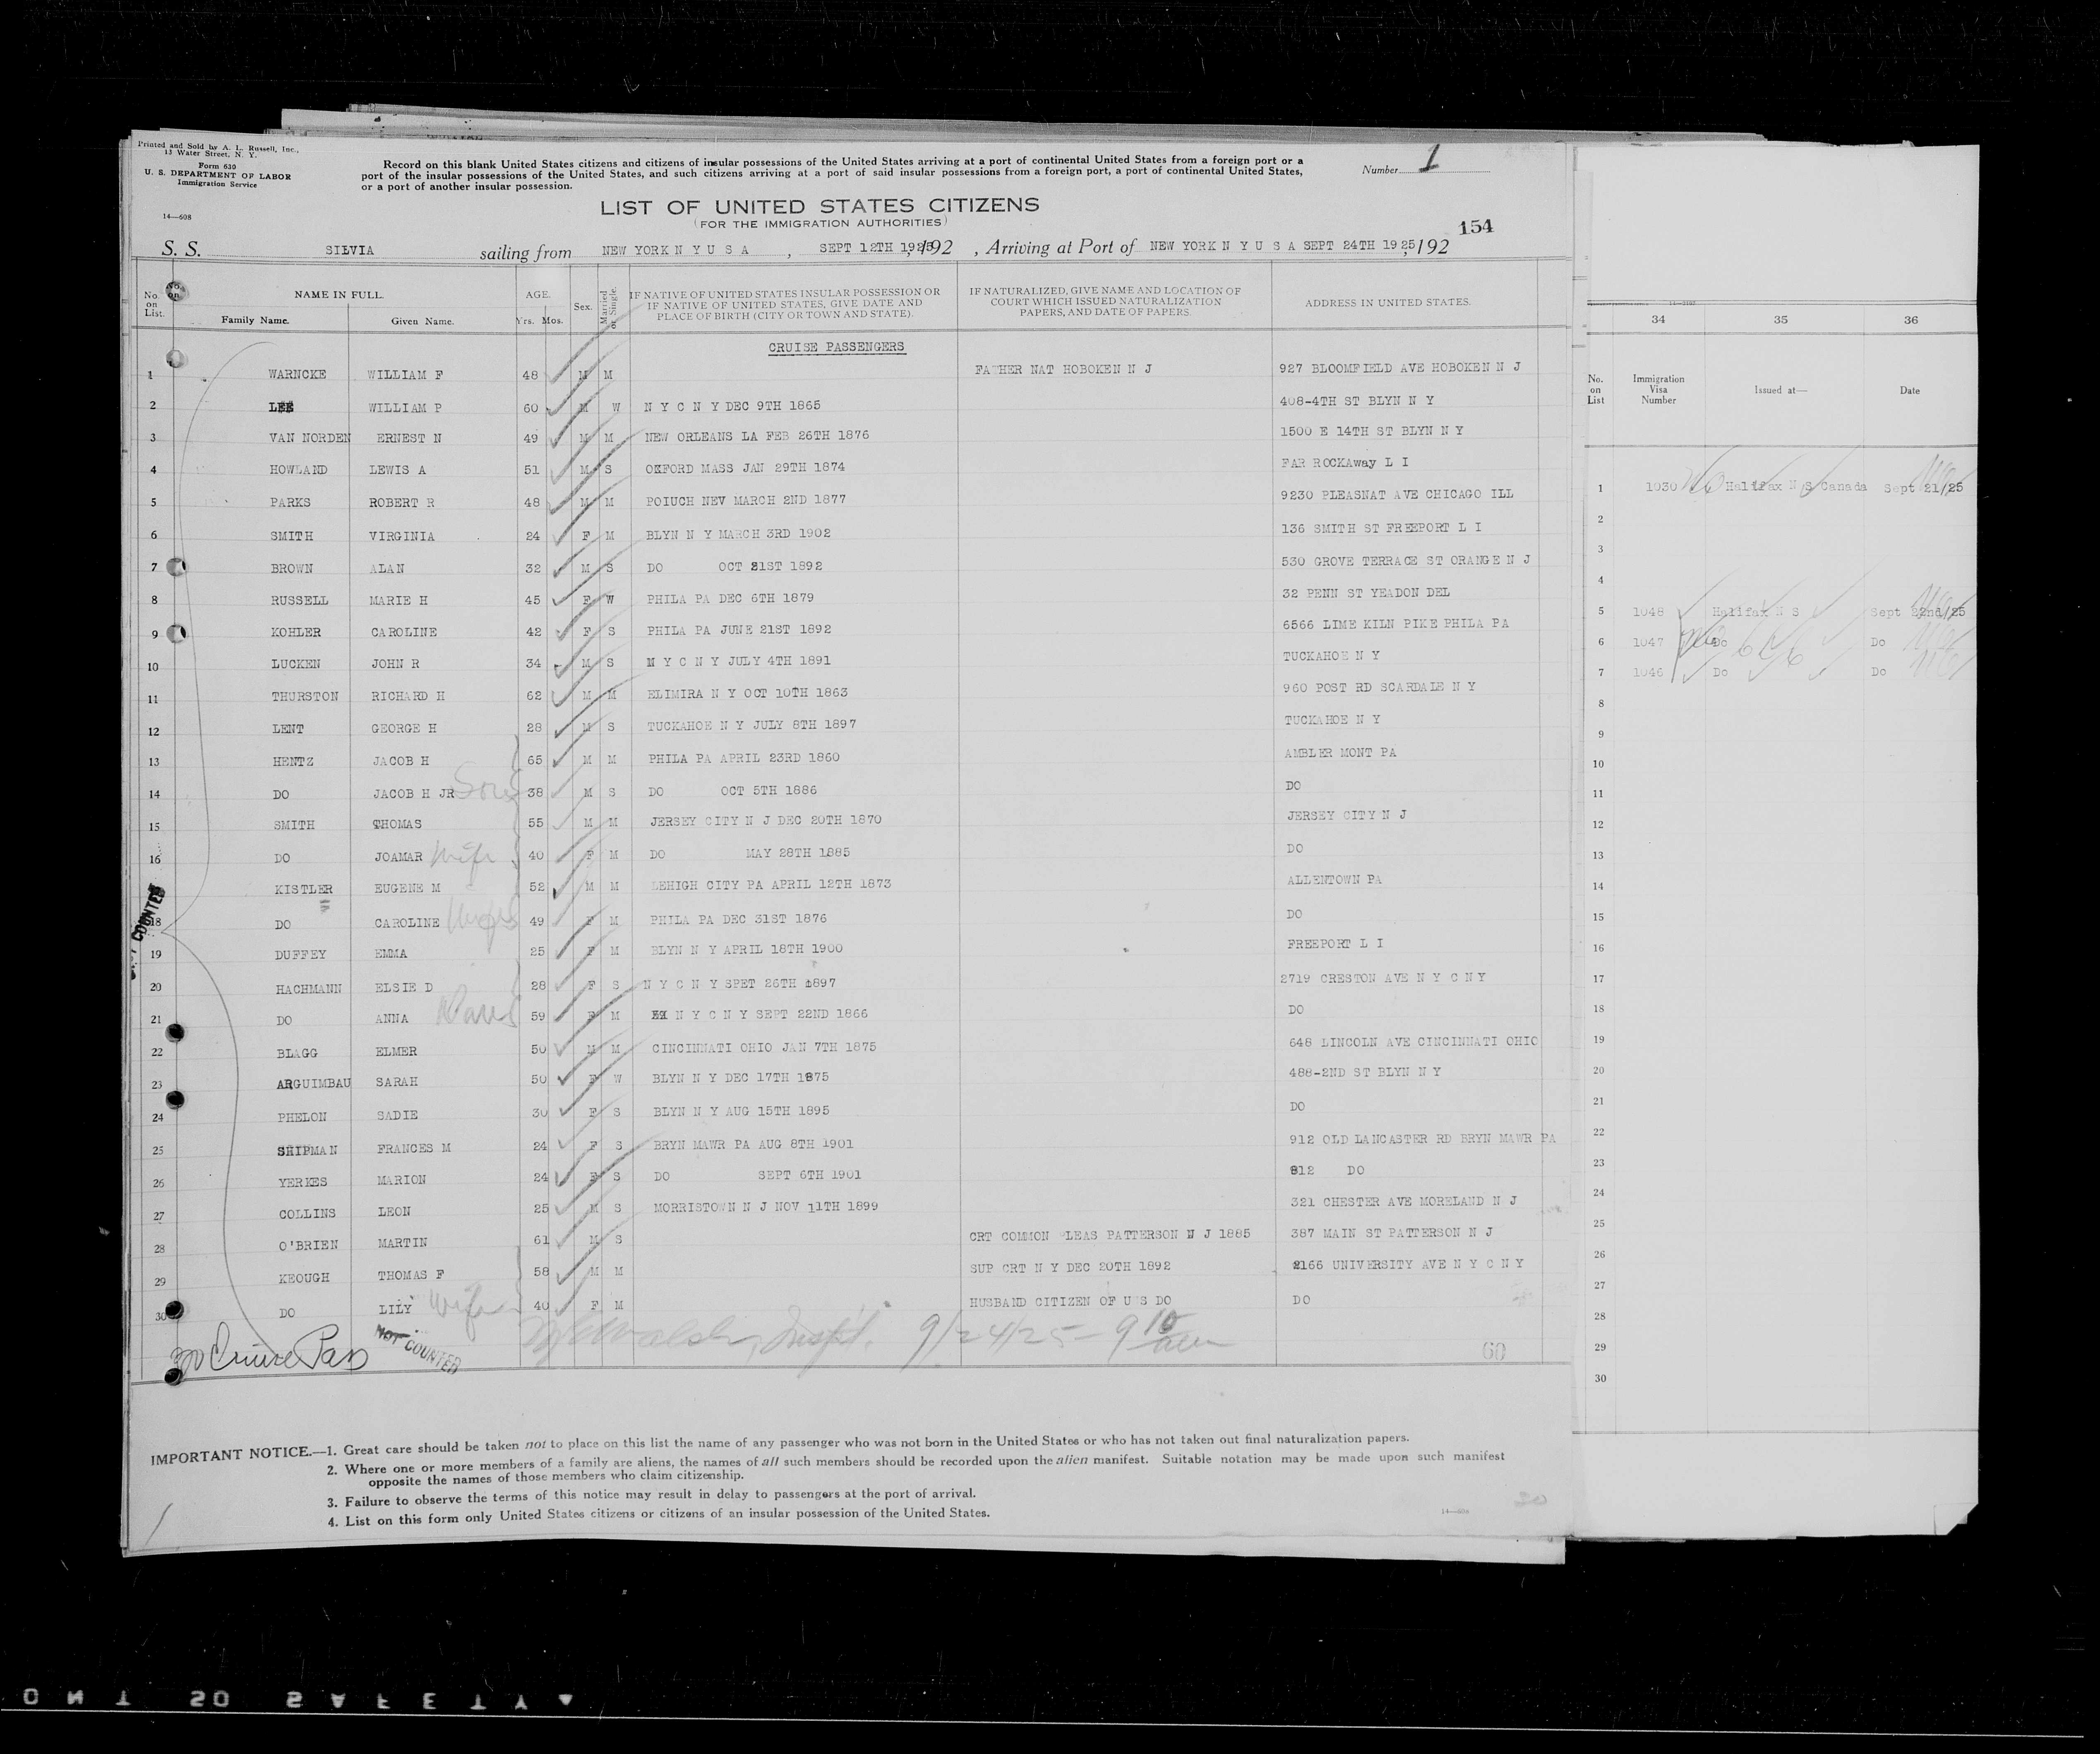Select address '9230 PLEASNAT AVE CHICAGO ILL'
Viewport: 2100px width, 1754px height.
(x=1397, y=494)
